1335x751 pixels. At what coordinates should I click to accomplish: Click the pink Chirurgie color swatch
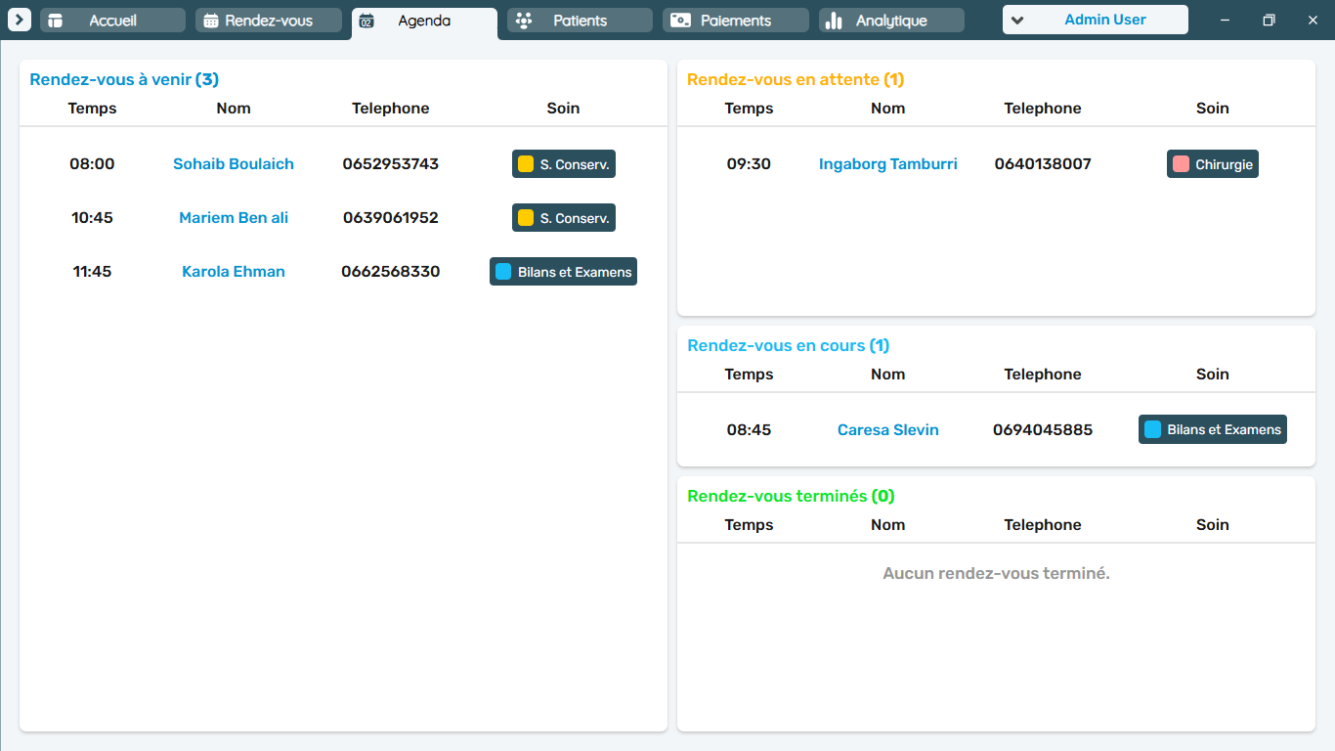(1181, 164)
